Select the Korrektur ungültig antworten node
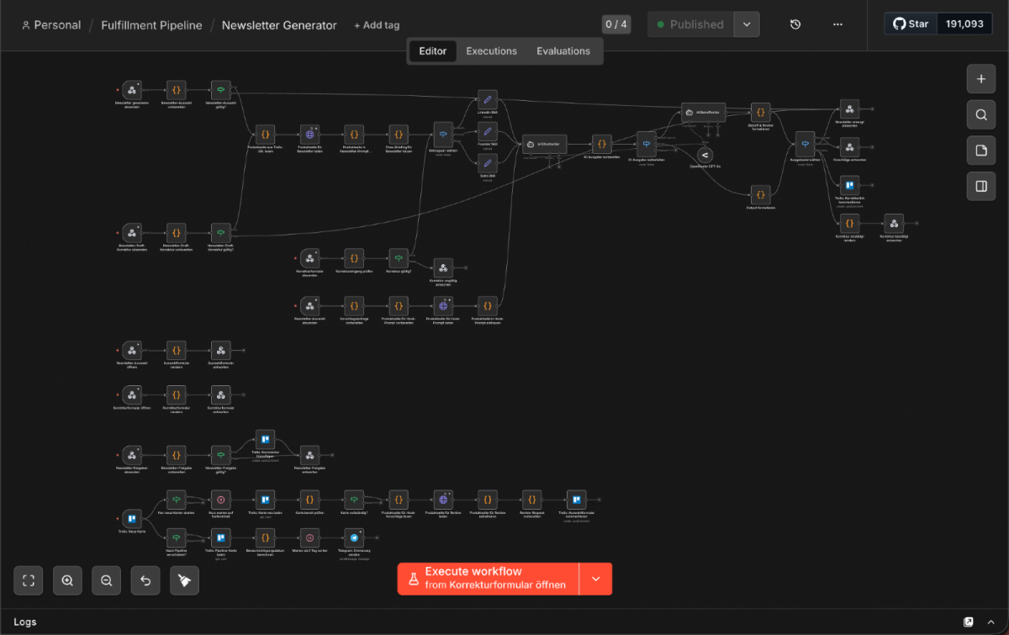 click(x=443, y=267)
